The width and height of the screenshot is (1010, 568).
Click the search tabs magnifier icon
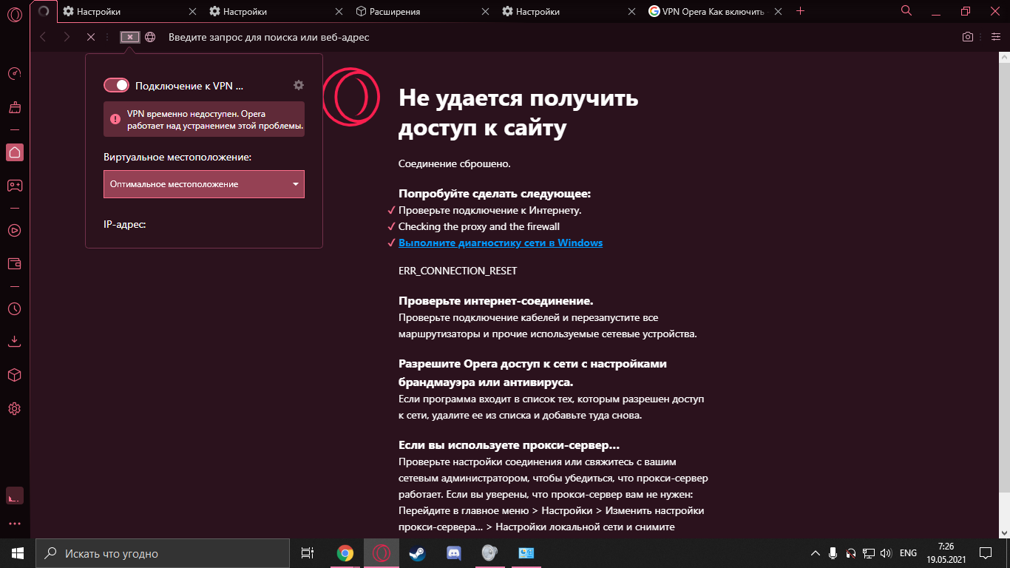point(906,11)
